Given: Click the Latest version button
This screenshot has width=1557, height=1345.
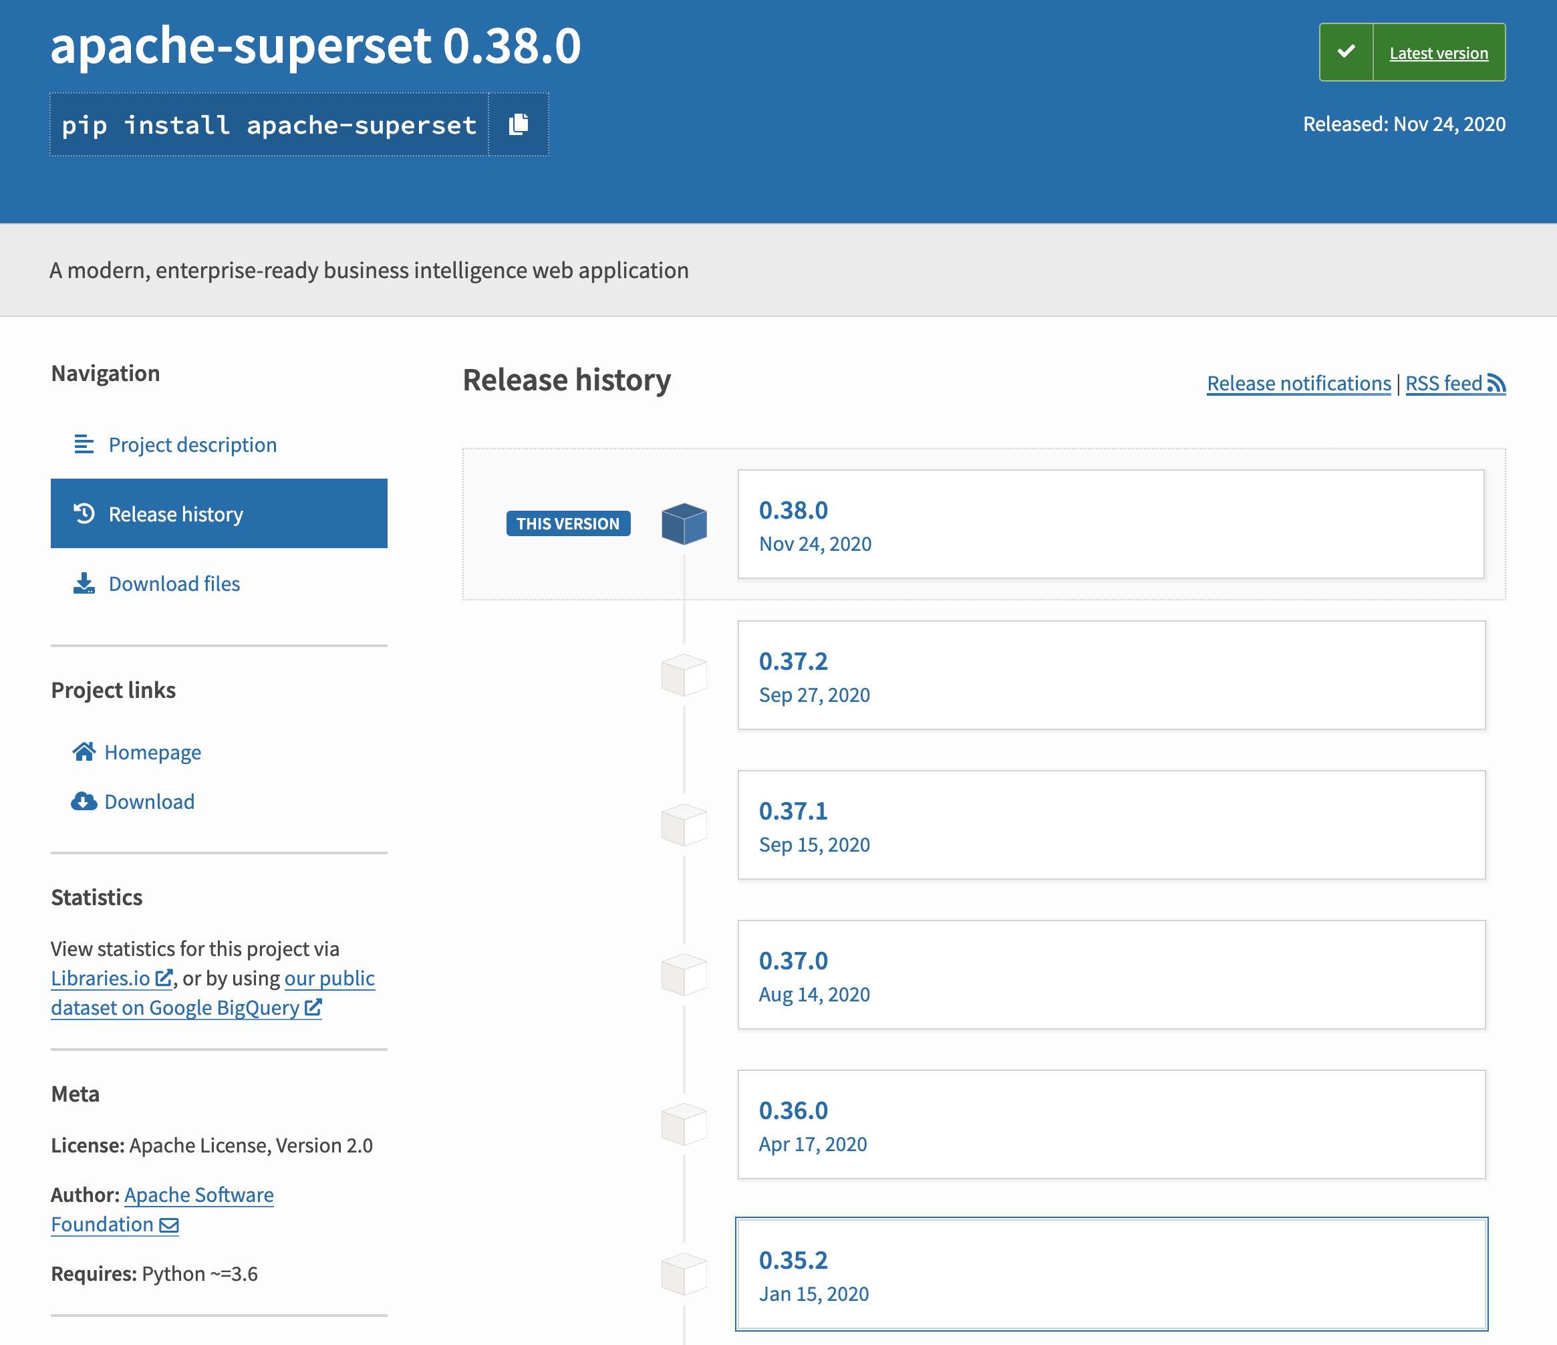Looking at the screenshot, I should 1437,53.
